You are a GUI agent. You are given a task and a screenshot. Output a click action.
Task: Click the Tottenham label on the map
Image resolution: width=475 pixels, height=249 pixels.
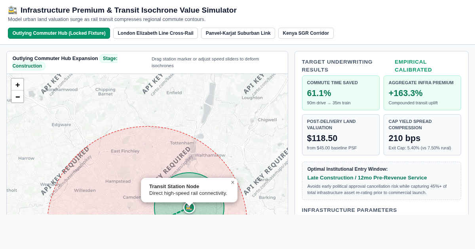click(182, 143)
